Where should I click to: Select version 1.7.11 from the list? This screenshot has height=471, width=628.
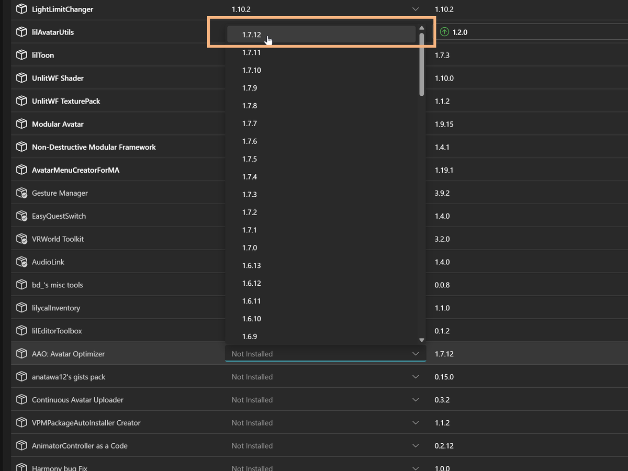click(x=321, y=52)
